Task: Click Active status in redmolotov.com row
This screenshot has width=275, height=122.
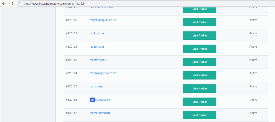Action: click(253, 113)
